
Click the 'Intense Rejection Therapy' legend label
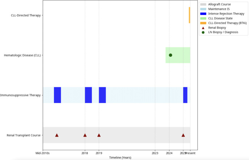[226, 14]
